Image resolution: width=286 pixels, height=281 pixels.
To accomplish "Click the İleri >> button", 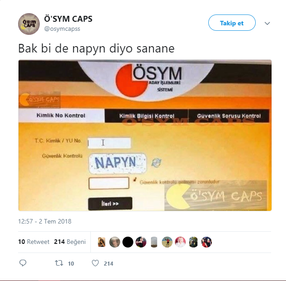I will click(110, 204).
